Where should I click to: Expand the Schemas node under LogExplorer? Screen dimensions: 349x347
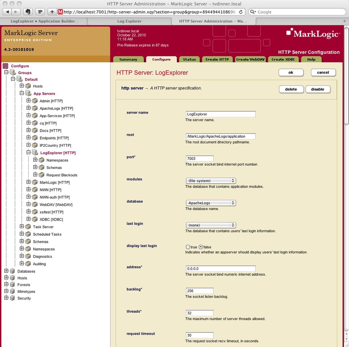pos(35,167)
